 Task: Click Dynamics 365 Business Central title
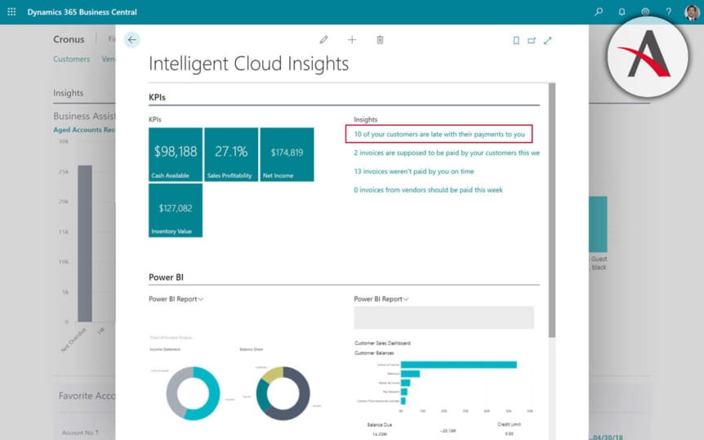tap(82, 12)
